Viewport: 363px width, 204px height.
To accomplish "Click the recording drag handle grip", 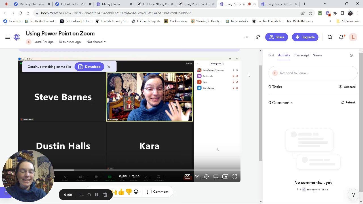I will (x=81, y=195).
